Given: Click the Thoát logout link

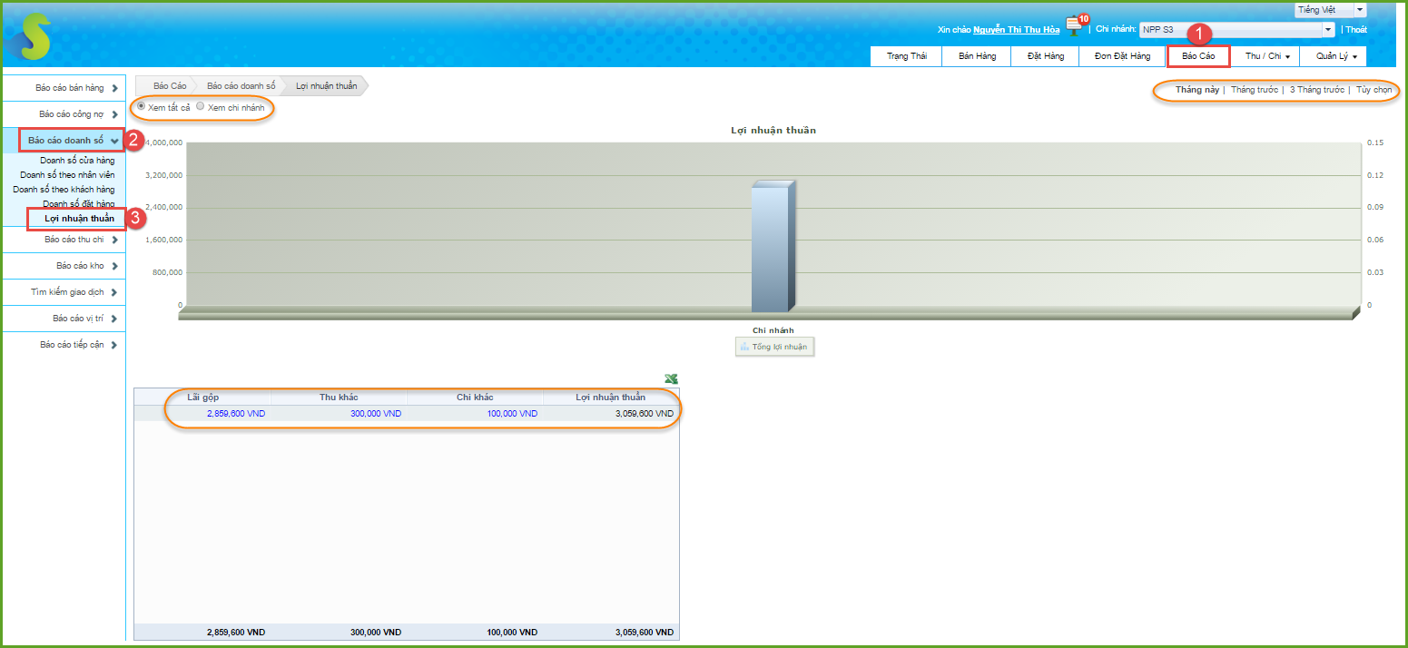Looking at the screenshot, I should pos(1355,30).
